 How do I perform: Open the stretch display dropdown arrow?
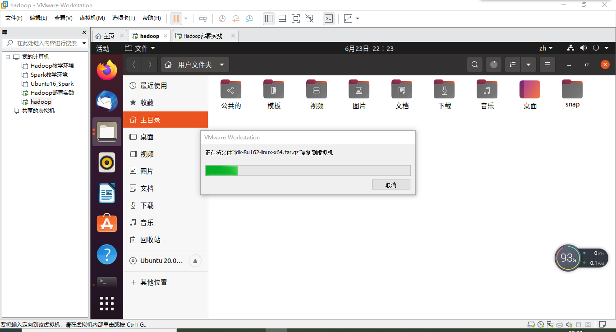tap(358, 18)
